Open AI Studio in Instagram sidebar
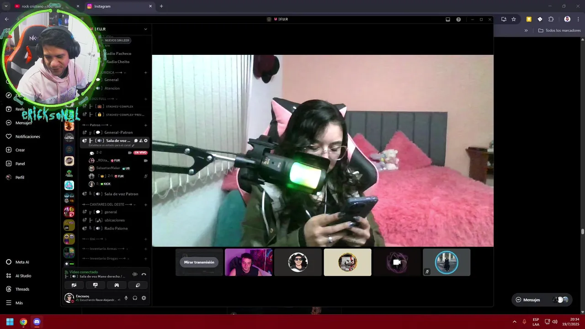 tap(18, 276)
